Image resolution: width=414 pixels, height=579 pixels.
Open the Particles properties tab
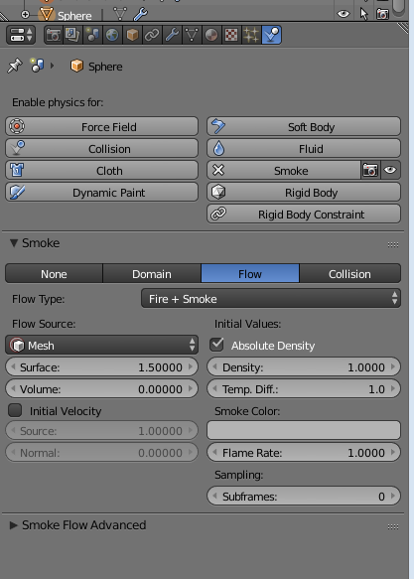tap(251, 35)
